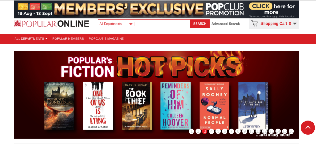Select carousel slide indicator 1
This screenshot has width=316, height=144.
[191, 131]
